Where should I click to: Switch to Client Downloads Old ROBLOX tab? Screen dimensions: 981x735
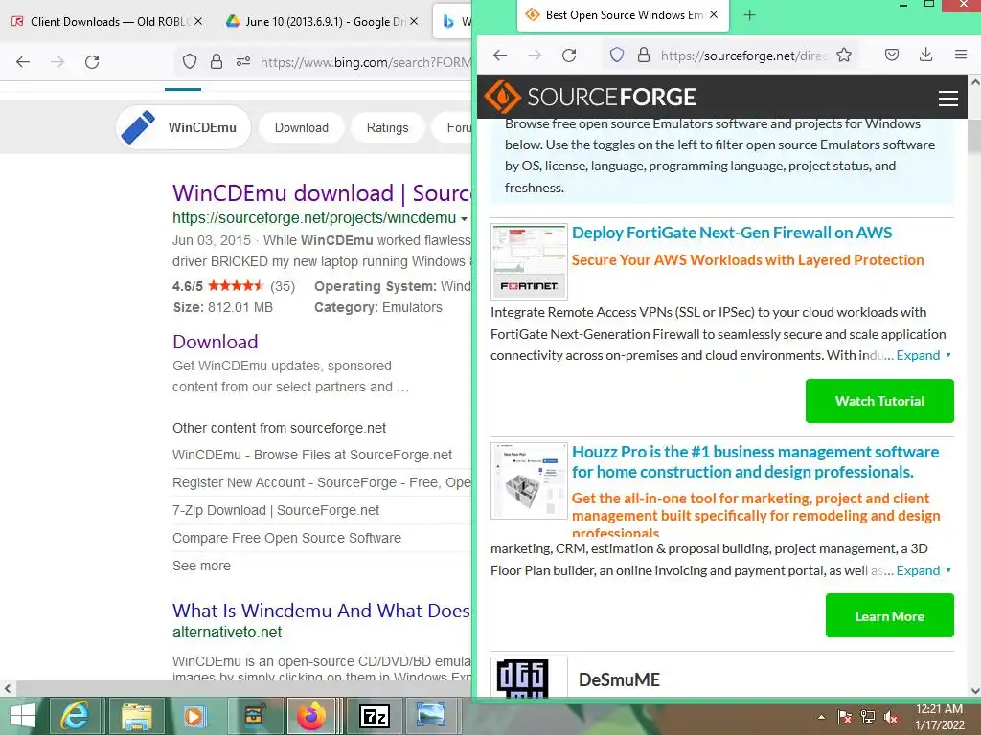[x=106, y=21]
